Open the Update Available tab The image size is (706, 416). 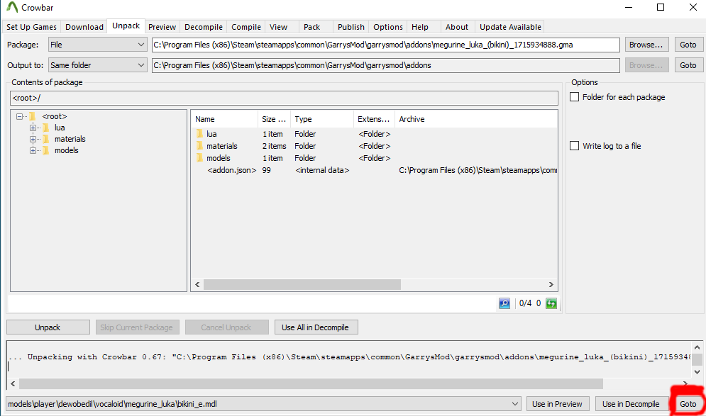[x=510, y=27]
